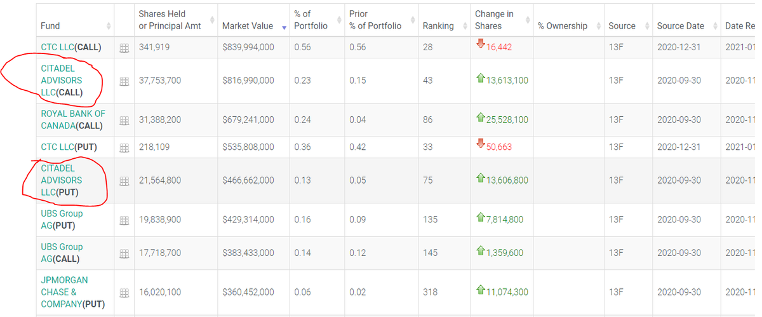
Task: Click green up arrow beside 11,074,300
Action: click(x=480, y=289)
